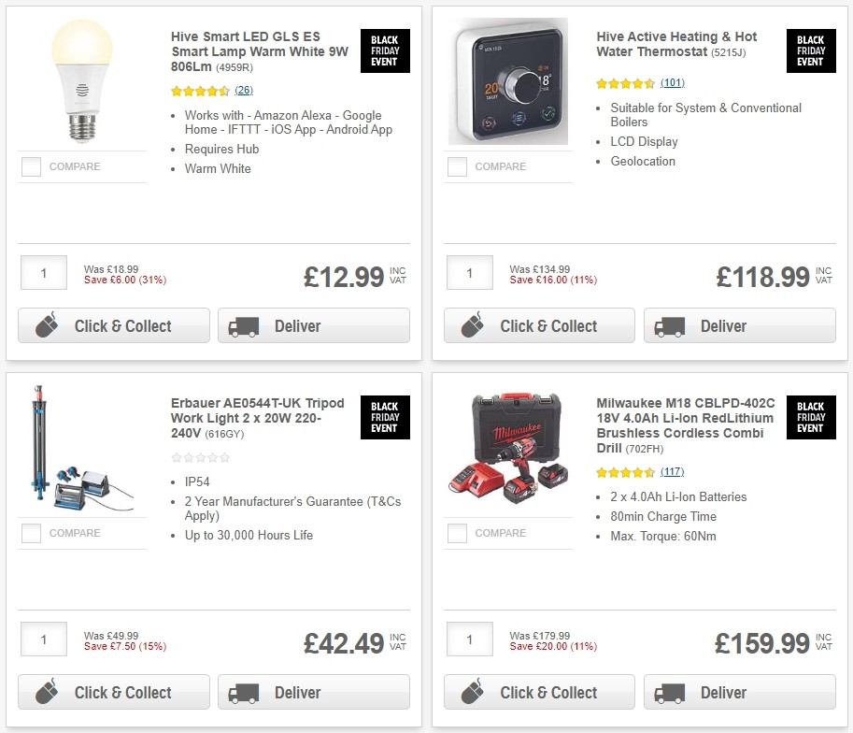Click the Black Friday Event badge on Erbauer tripod light

[x=385, y=418]
